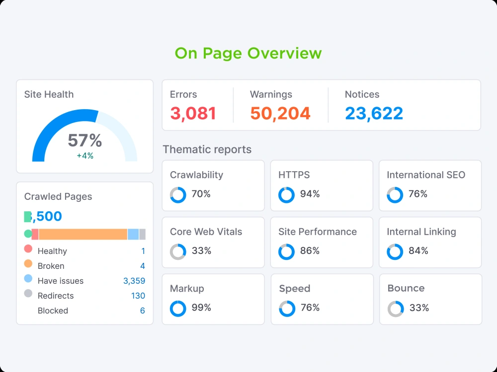Click the 57% Site Health score

point(85,140)
